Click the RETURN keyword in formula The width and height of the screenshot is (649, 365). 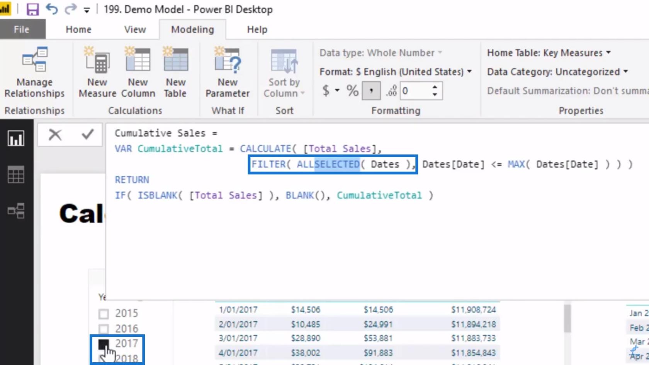coord(132,180)
